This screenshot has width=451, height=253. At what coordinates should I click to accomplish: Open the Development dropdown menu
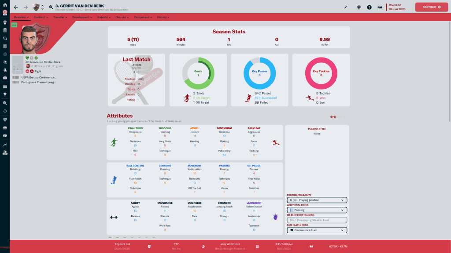coord(82,17)
